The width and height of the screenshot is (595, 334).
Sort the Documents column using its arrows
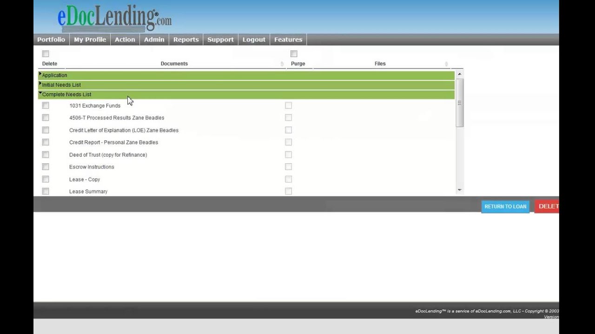point(282,64)
